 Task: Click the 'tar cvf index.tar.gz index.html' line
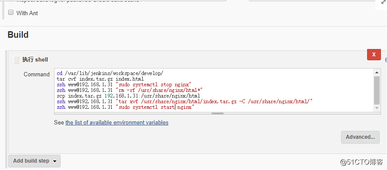pyautogui.click(x=100, y=79)
